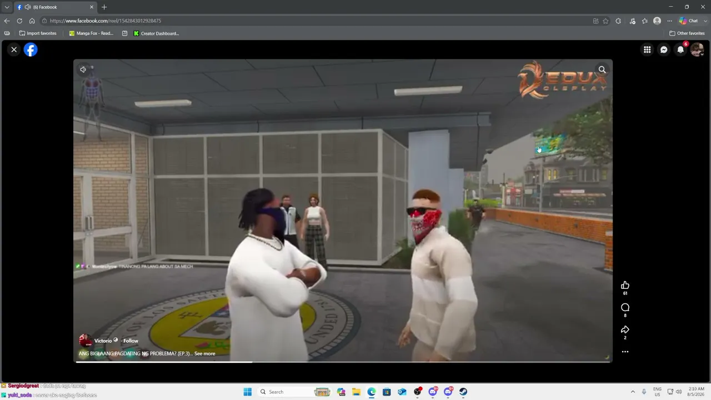Open OBS Studio from the taskbar

click(x=417, y=392)
